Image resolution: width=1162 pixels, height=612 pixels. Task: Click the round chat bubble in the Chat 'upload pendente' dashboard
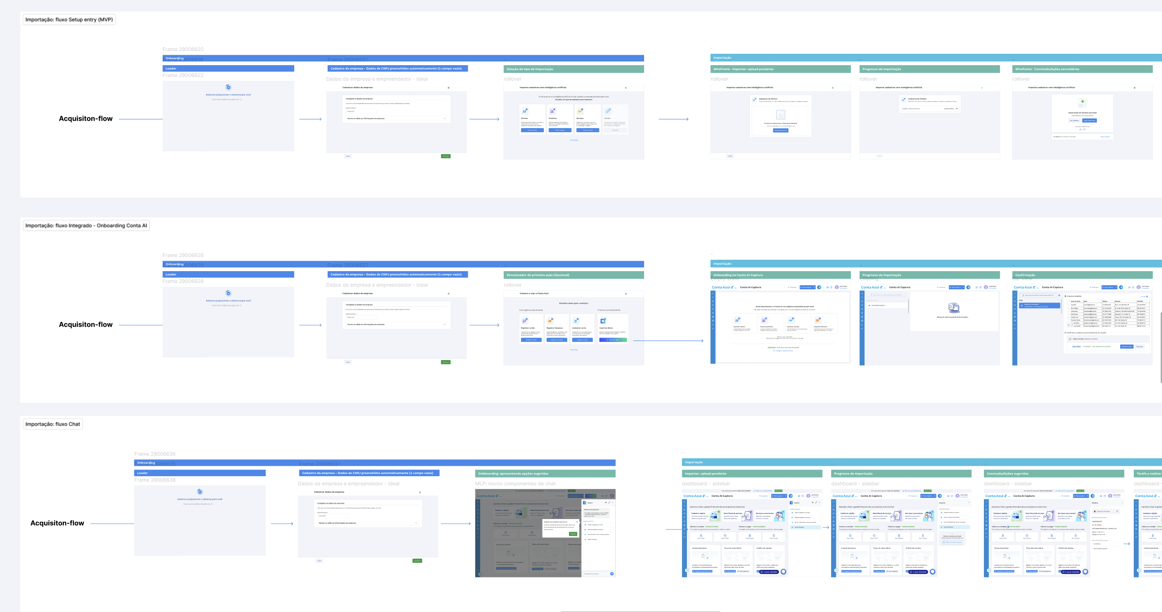tap(783, 572)
